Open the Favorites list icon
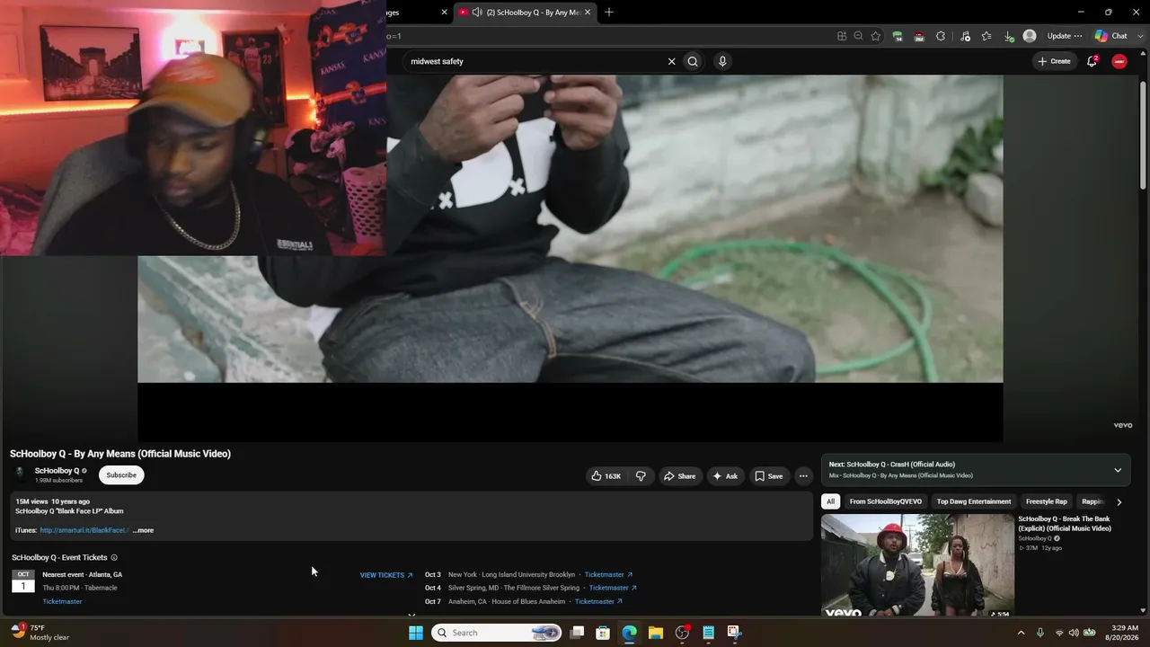This screenshot has height=647, width=1150. 986,36
